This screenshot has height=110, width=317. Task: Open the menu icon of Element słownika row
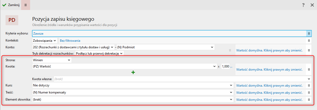(x=309, y=100)
